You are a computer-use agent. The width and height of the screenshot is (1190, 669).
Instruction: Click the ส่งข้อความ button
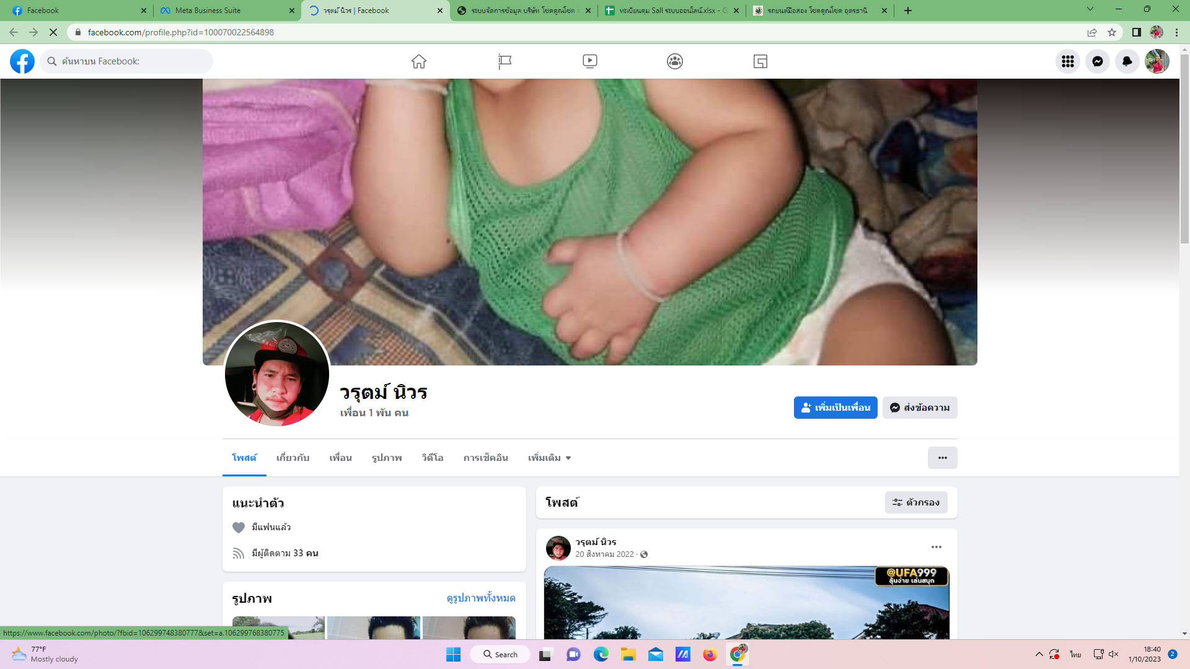point(920,408)
